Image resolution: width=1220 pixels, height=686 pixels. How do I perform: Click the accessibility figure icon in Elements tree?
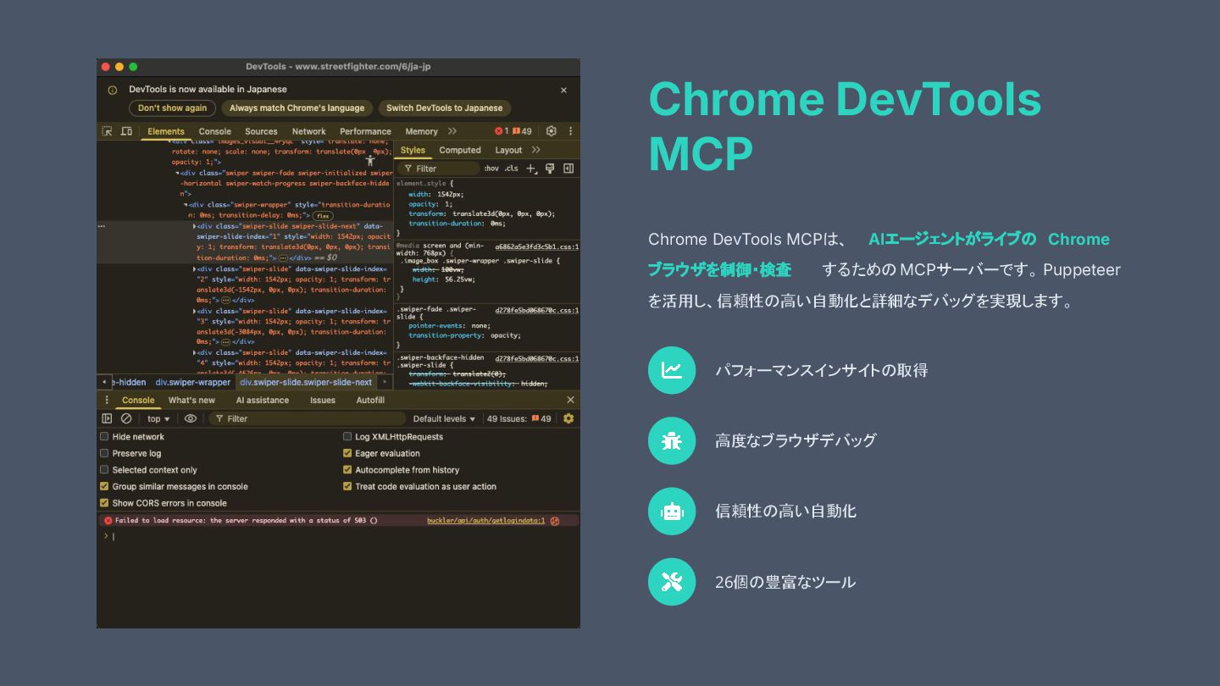[369, 159]
